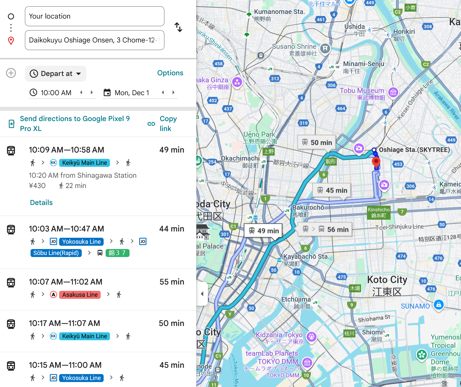
Task: Click 10:20 AM from Shinagawa Station text
Action: click(x=83, y=175)
